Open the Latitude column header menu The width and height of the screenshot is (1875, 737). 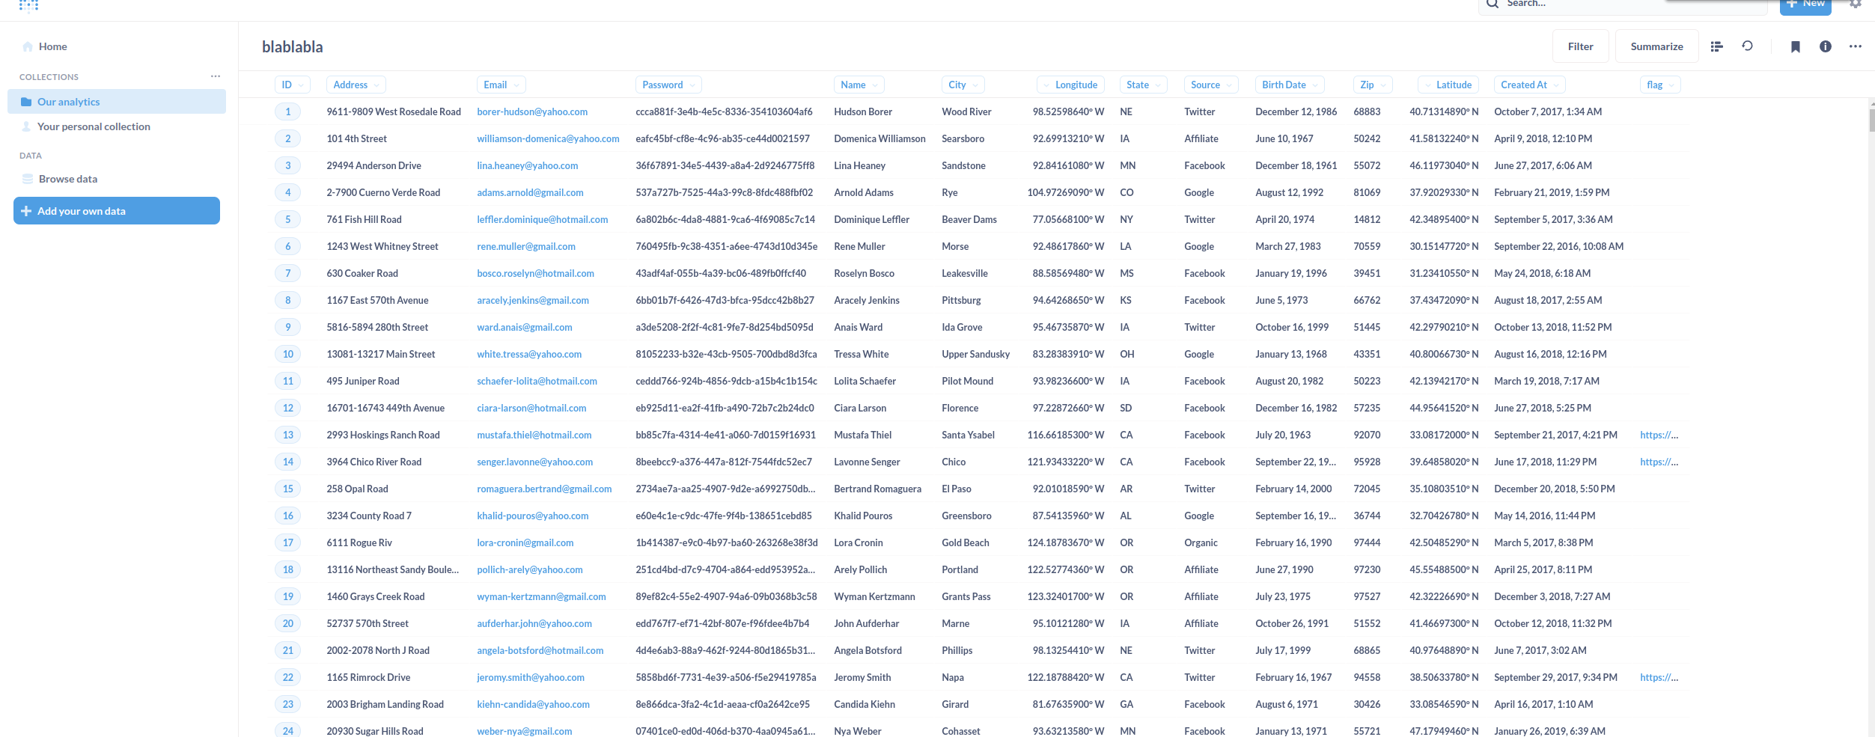(x=1448, y=85)
